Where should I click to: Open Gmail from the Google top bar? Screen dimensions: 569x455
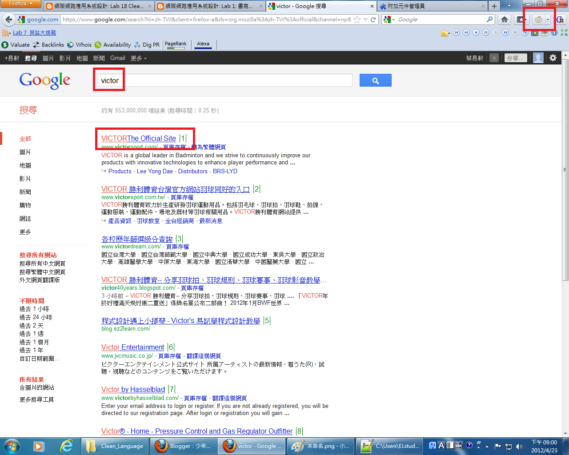(118, 58)
